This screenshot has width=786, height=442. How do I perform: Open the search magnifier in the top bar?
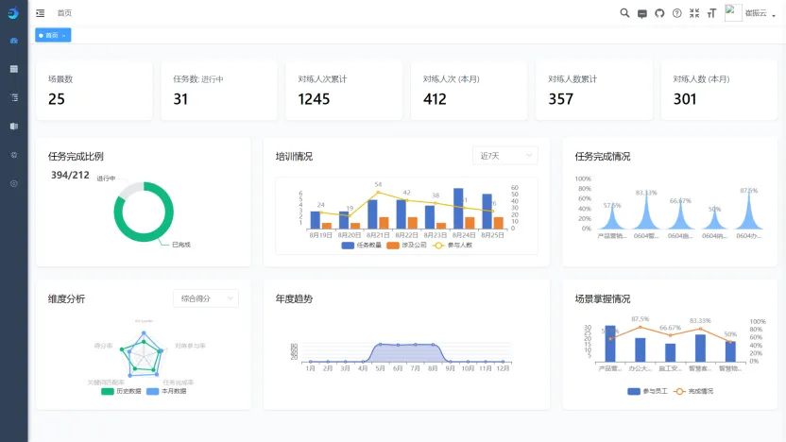coord(624,13)
